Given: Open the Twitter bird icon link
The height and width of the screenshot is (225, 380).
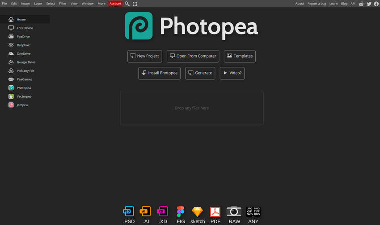Looking at the screenshot, I should (369, 4).
